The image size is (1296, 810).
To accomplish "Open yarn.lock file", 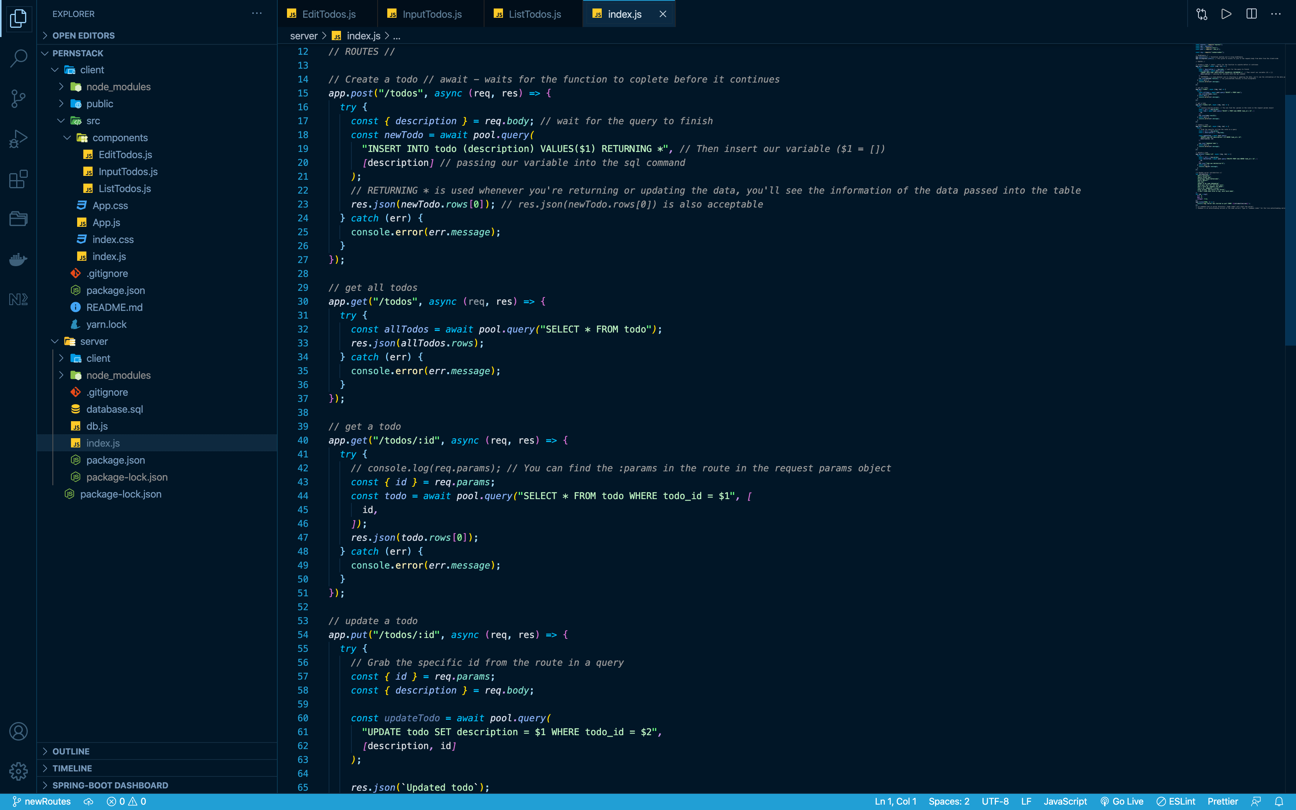I will click(x=157, y=324).
